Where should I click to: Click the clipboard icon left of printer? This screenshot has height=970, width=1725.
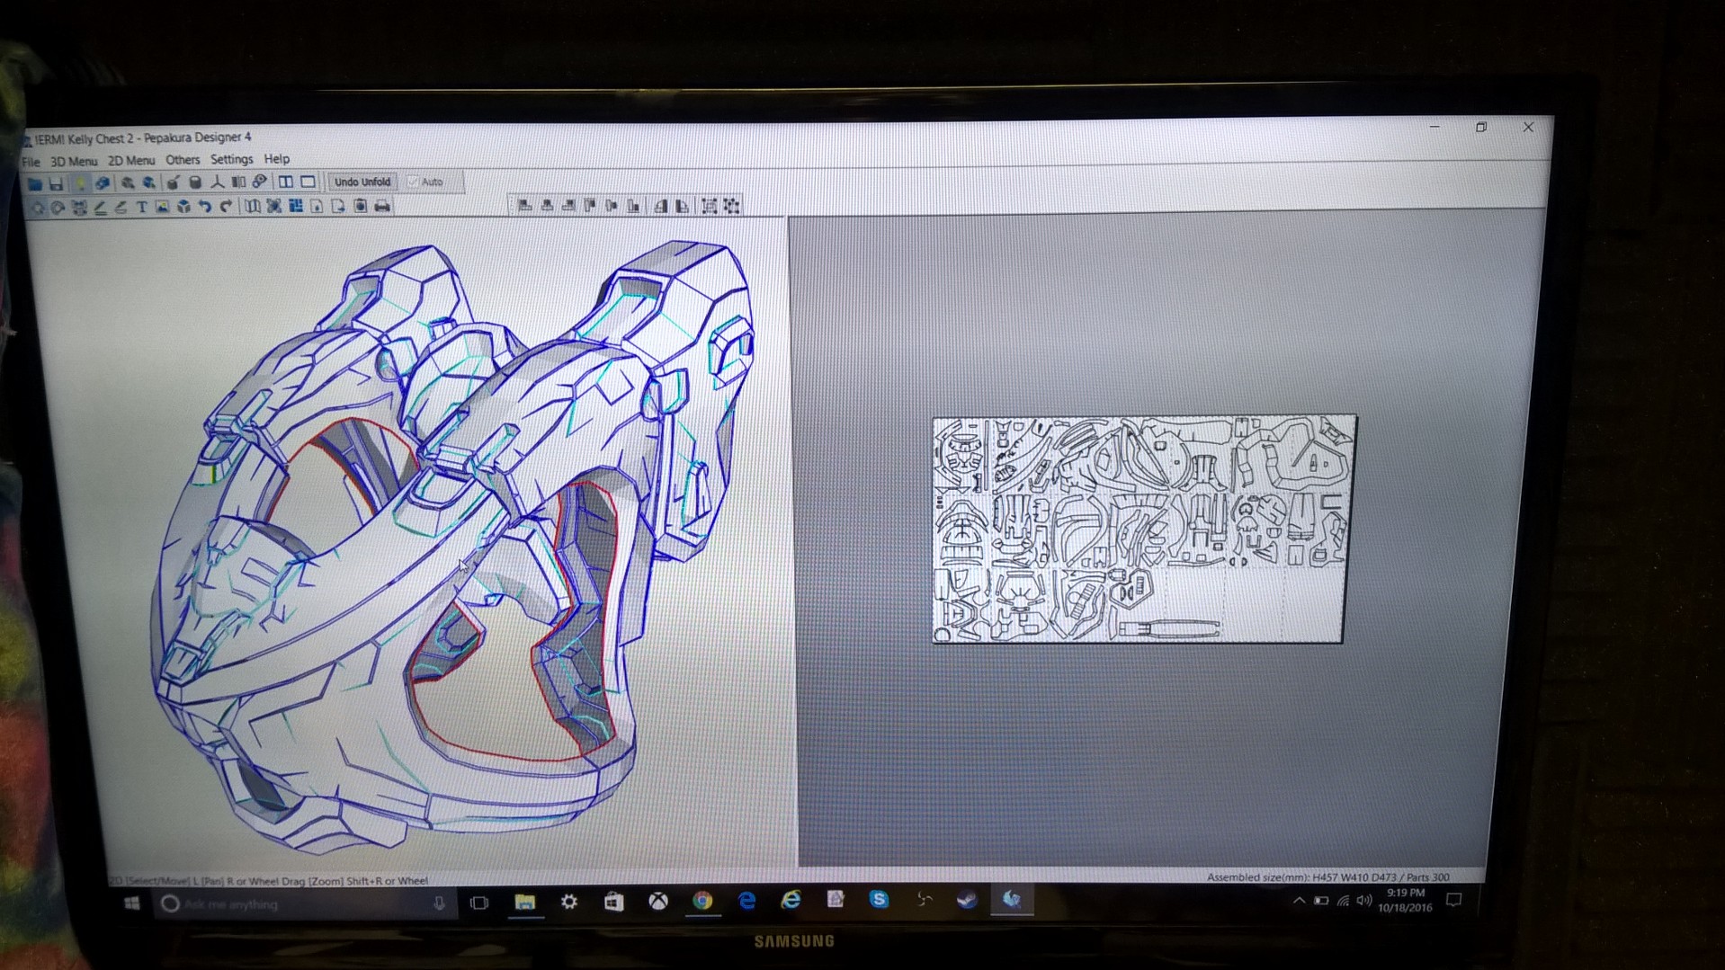tap(361, 207)
